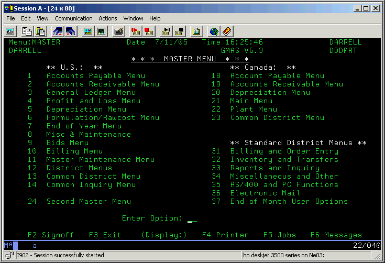The image size is (385, 263).
Task: Click the Copy toolbar icon
Action: click(x=27, y=31)
